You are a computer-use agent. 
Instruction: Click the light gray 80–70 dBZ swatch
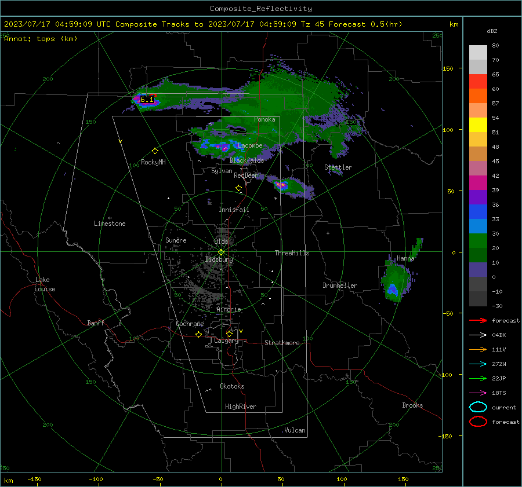(478, 53)
